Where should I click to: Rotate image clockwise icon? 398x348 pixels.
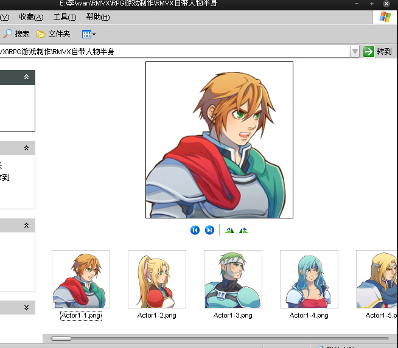229,230
